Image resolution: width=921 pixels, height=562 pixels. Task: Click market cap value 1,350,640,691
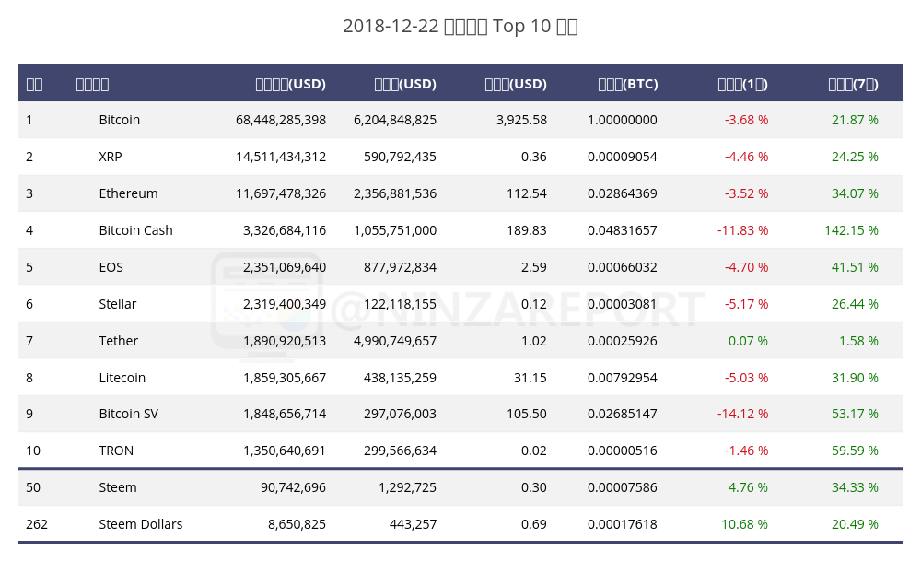click(x=285, y=451)
